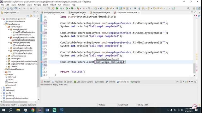The image size is (202, 113).
Task: Open the Markers view tab
Action: pos(46,82)
